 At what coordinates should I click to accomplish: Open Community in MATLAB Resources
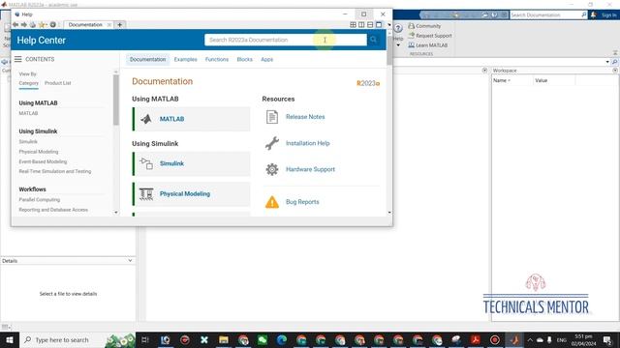pos(424,26)
